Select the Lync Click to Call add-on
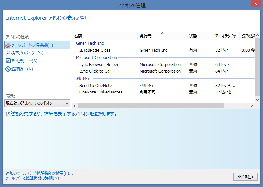Screen dimensions: 263x187 click(x=95, y=71)
